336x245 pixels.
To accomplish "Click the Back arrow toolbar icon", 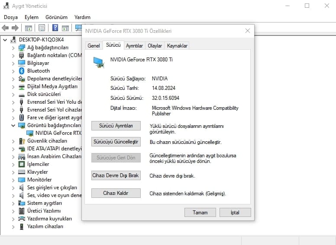I will click(5, 28).
